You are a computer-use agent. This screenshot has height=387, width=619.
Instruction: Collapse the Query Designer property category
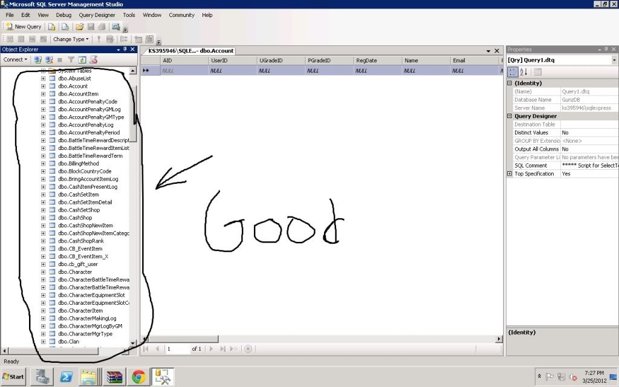(510, 116)
